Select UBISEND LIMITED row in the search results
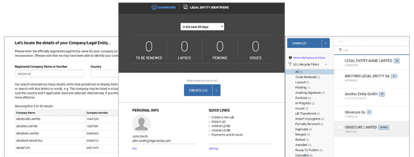This screenshot has height=157, width=414. pyautogui.click(x=67, y=126)
